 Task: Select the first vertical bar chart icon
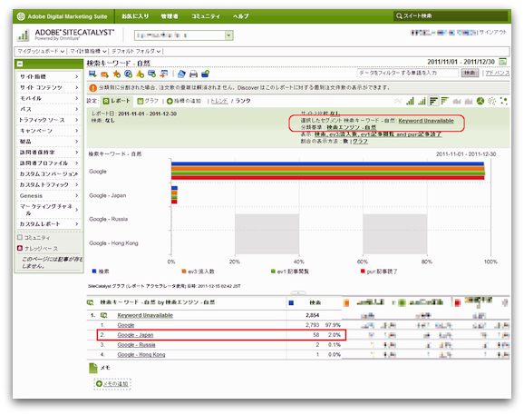click(410, 101)
